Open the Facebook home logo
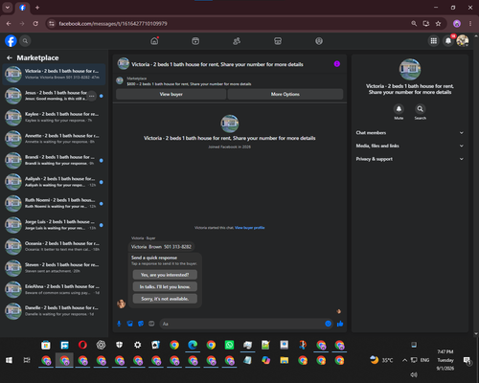The width and height of the screenshot is (479, 383). pyautogui.click(x=11, y=41)
